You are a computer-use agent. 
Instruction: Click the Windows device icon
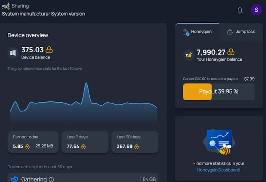13,53
